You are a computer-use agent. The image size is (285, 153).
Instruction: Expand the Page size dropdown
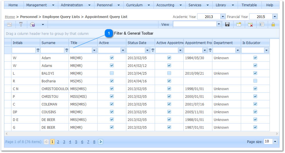pos(275,142)
